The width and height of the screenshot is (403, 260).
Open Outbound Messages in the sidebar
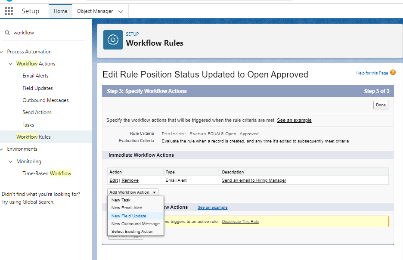click(x=46, y=100)
